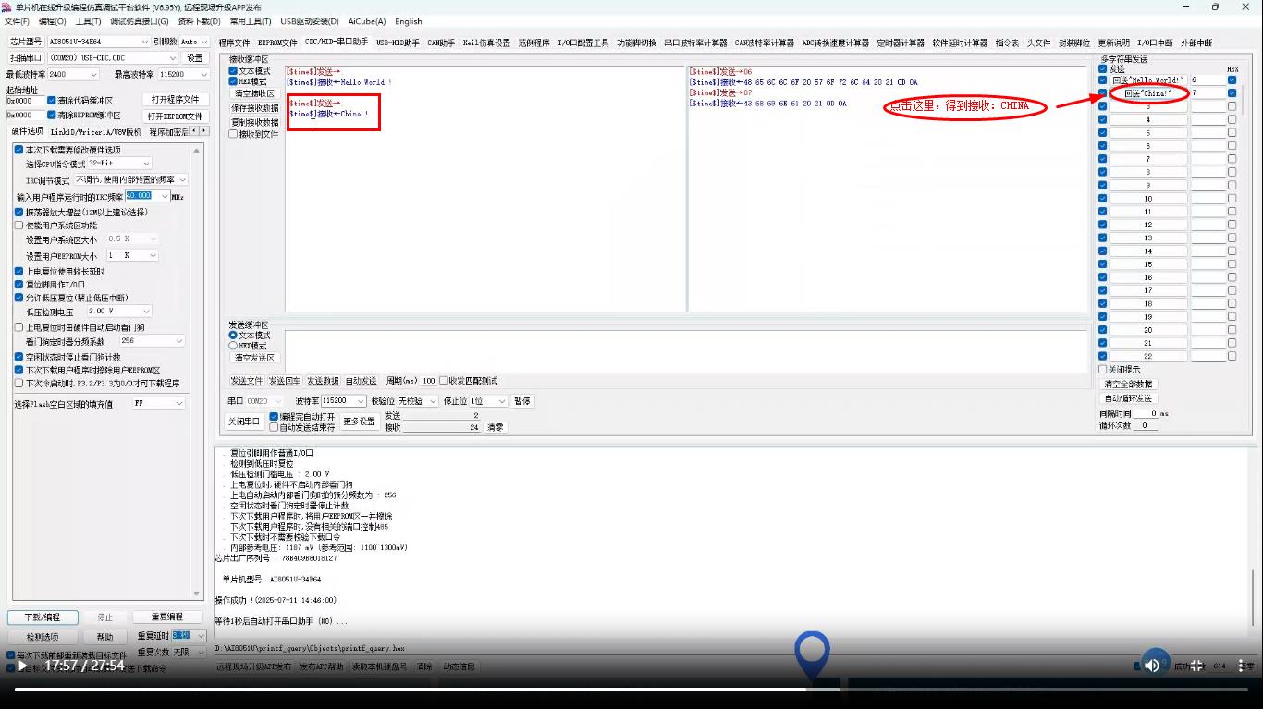
Task: Toggle 本次下载需要修改硬件选项 checkbox
Action: click(x=18, y=150)
